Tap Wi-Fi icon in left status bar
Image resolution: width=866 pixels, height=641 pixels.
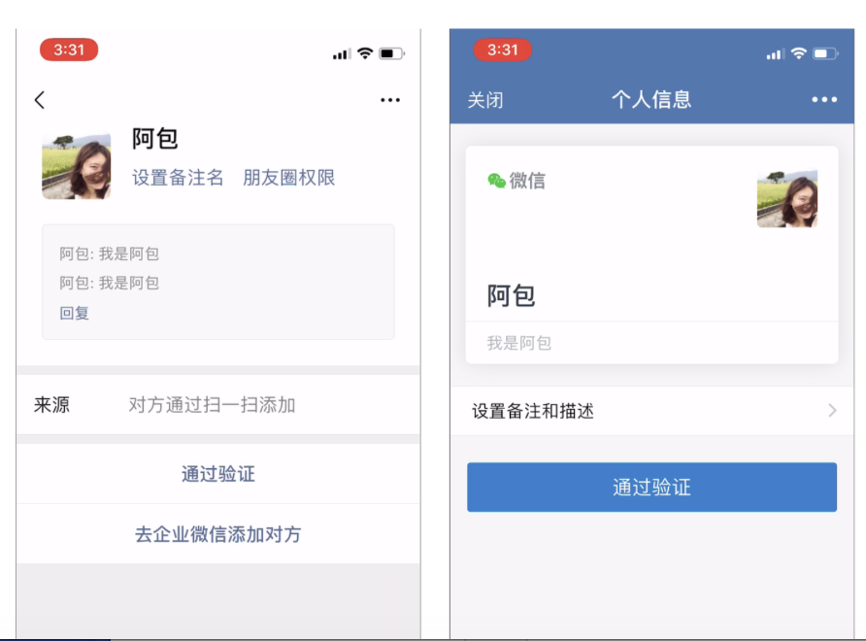pos(365,53)
